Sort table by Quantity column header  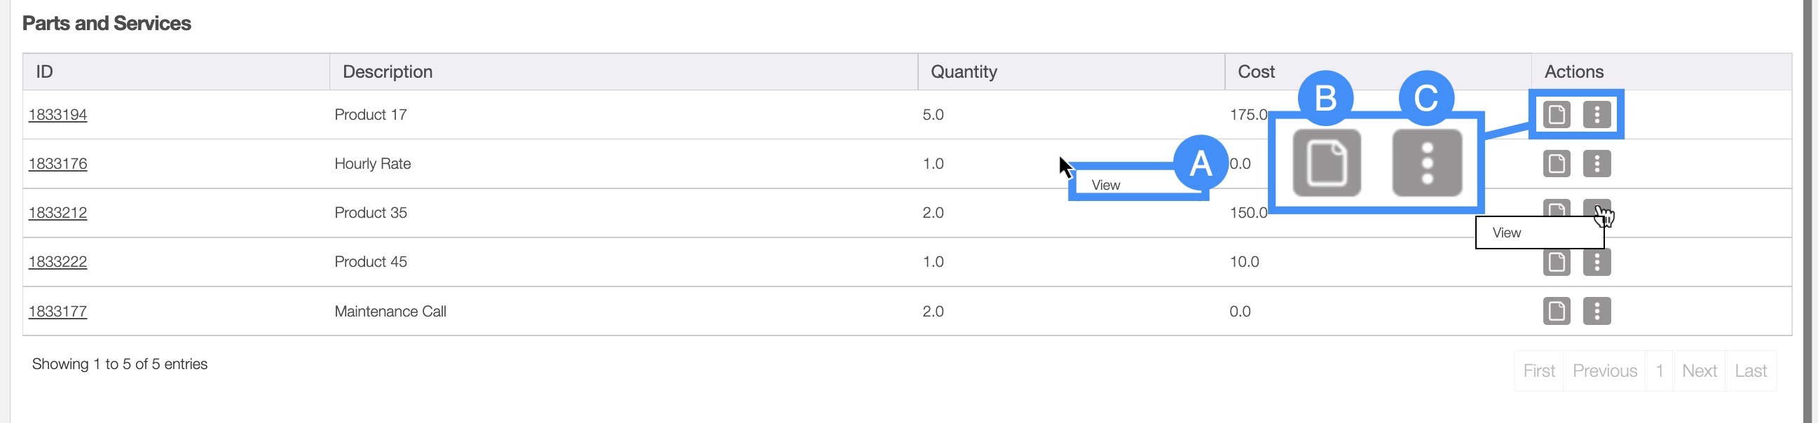(x=964, y=71)
